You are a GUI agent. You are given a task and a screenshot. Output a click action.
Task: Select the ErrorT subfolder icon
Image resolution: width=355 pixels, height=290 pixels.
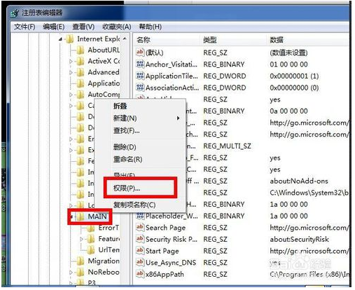(91, 228)
